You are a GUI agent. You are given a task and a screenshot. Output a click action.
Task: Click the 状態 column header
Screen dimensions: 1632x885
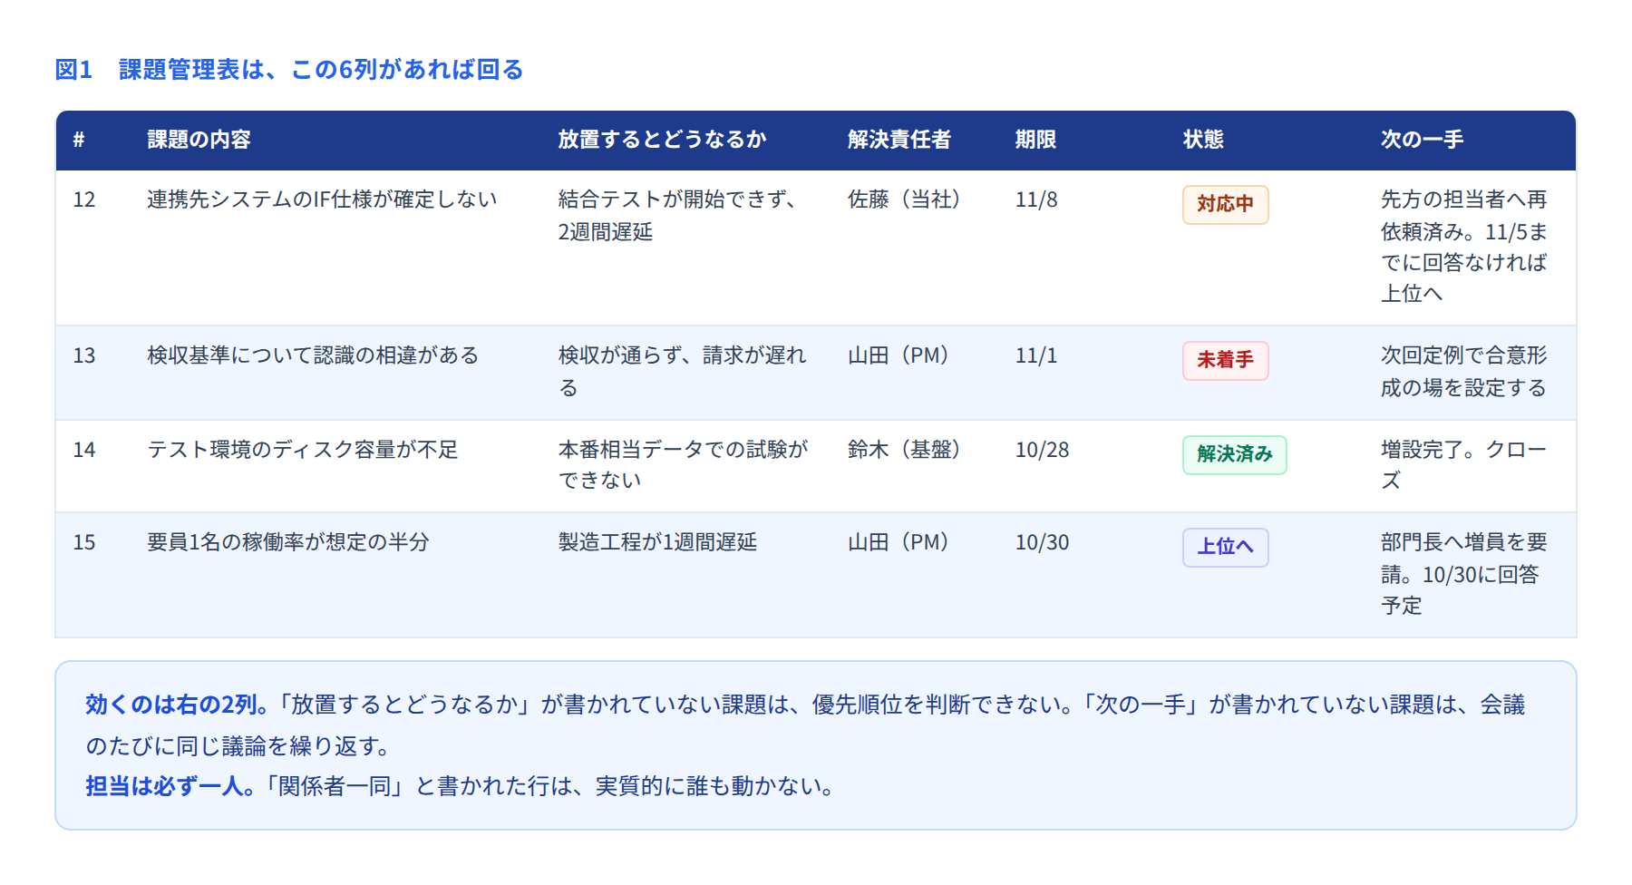[x=1203, y=140]
